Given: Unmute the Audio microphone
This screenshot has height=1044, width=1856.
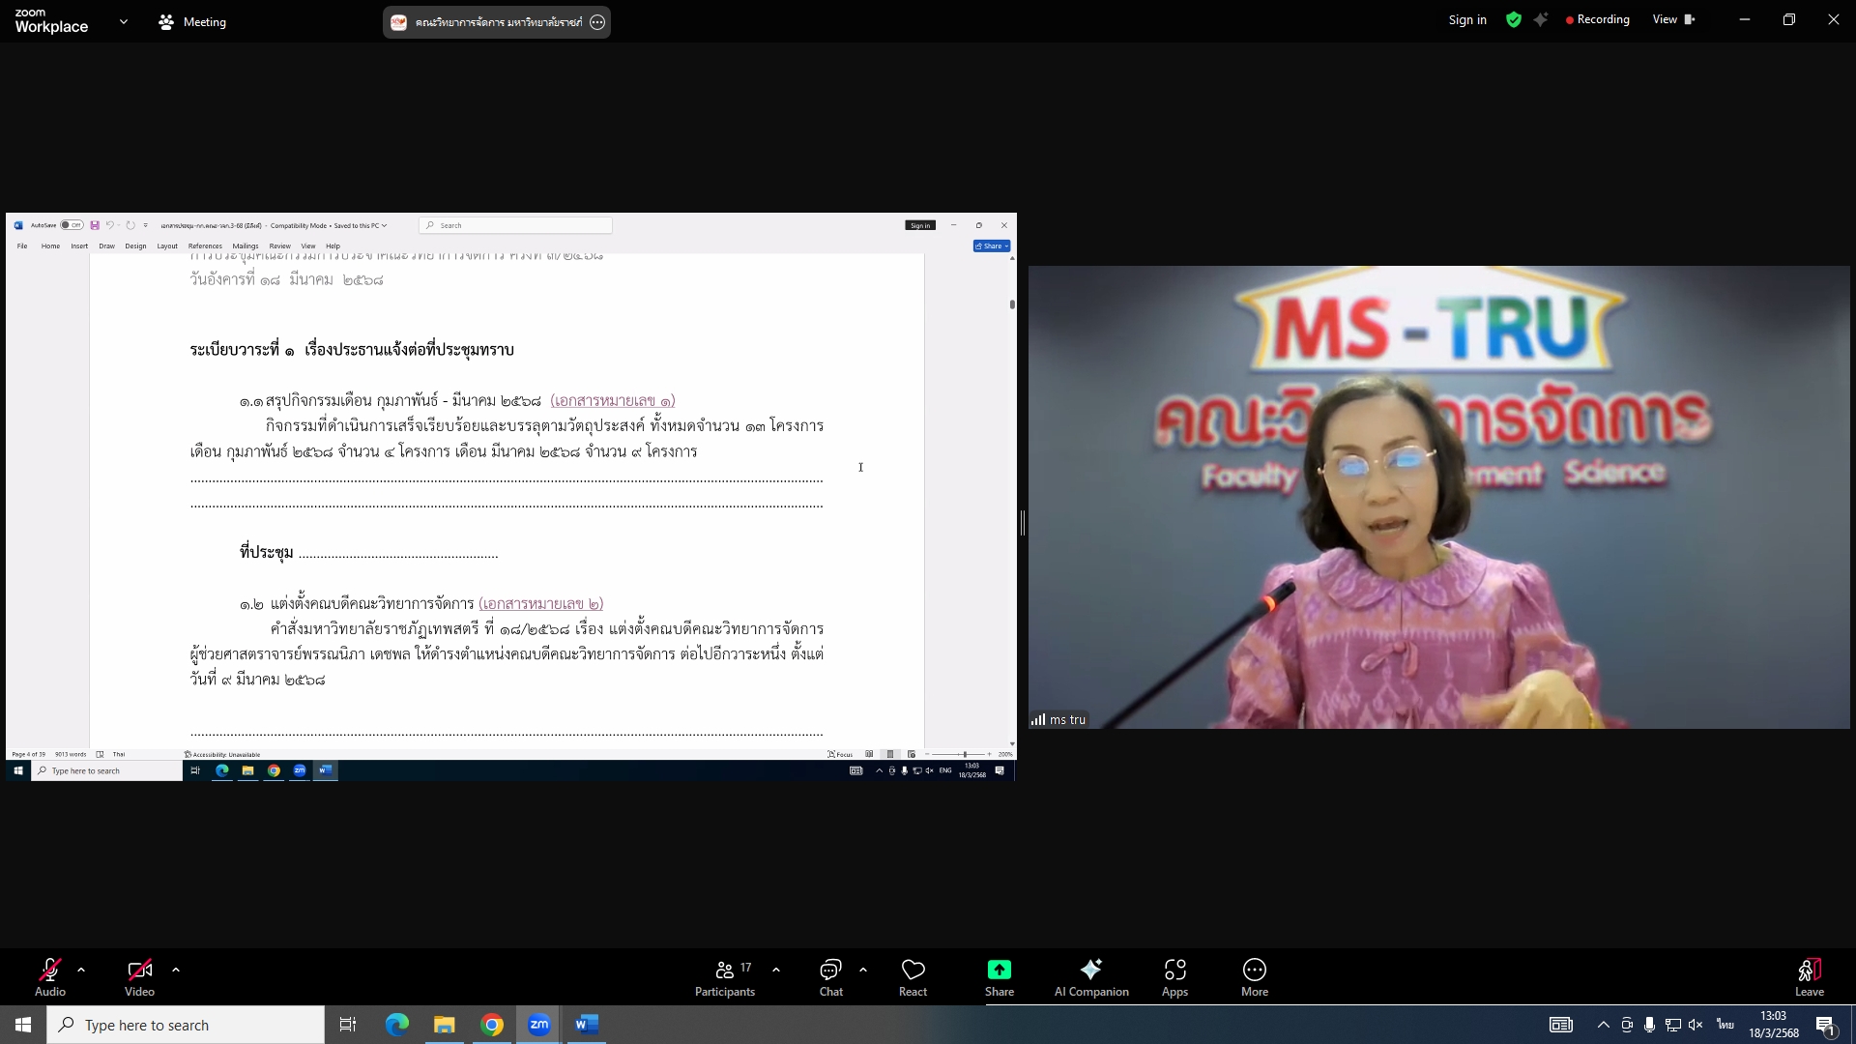Looking at the screenshot, I should (50, 970).
